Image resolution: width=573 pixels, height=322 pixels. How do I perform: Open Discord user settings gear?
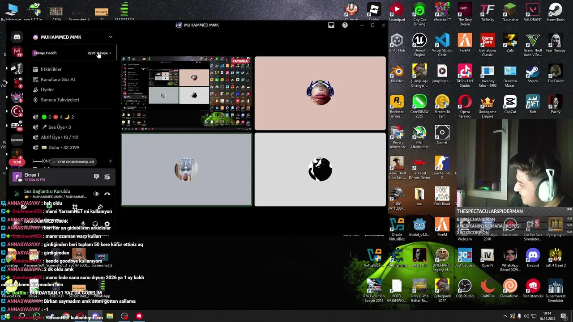(107, 224)
